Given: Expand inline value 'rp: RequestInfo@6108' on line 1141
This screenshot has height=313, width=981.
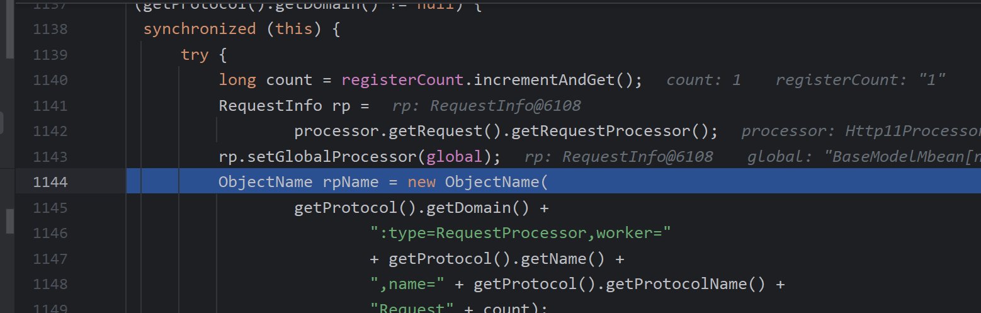Looking at the screenshot, I should point(486,106).
